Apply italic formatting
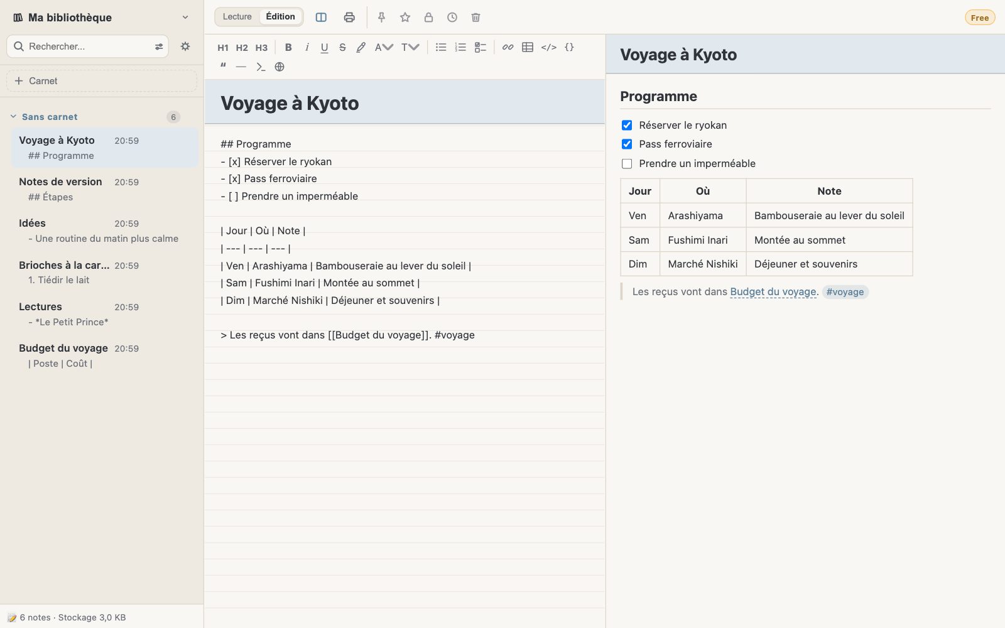The width and height of the screenshot is (1005, 628). (307, 47)
